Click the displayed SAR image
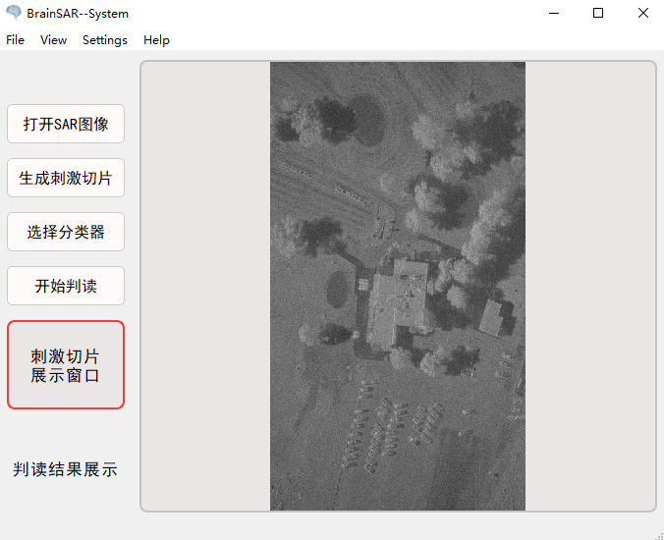This screenshot has height=540, width=664. pos(398,286)
